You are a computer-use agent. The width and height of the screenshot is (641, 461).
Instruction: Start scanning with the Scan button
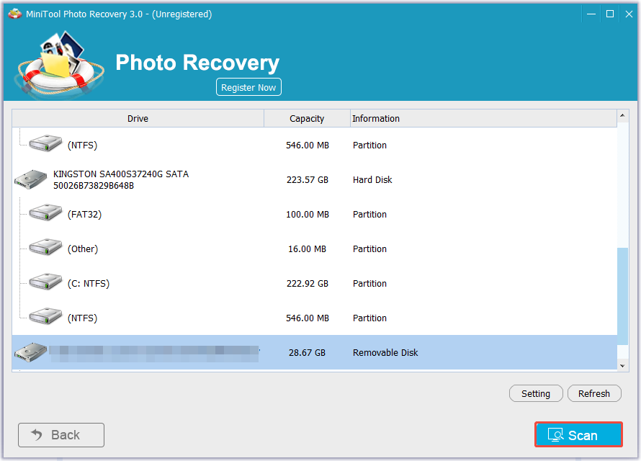[x=578, y=434]
